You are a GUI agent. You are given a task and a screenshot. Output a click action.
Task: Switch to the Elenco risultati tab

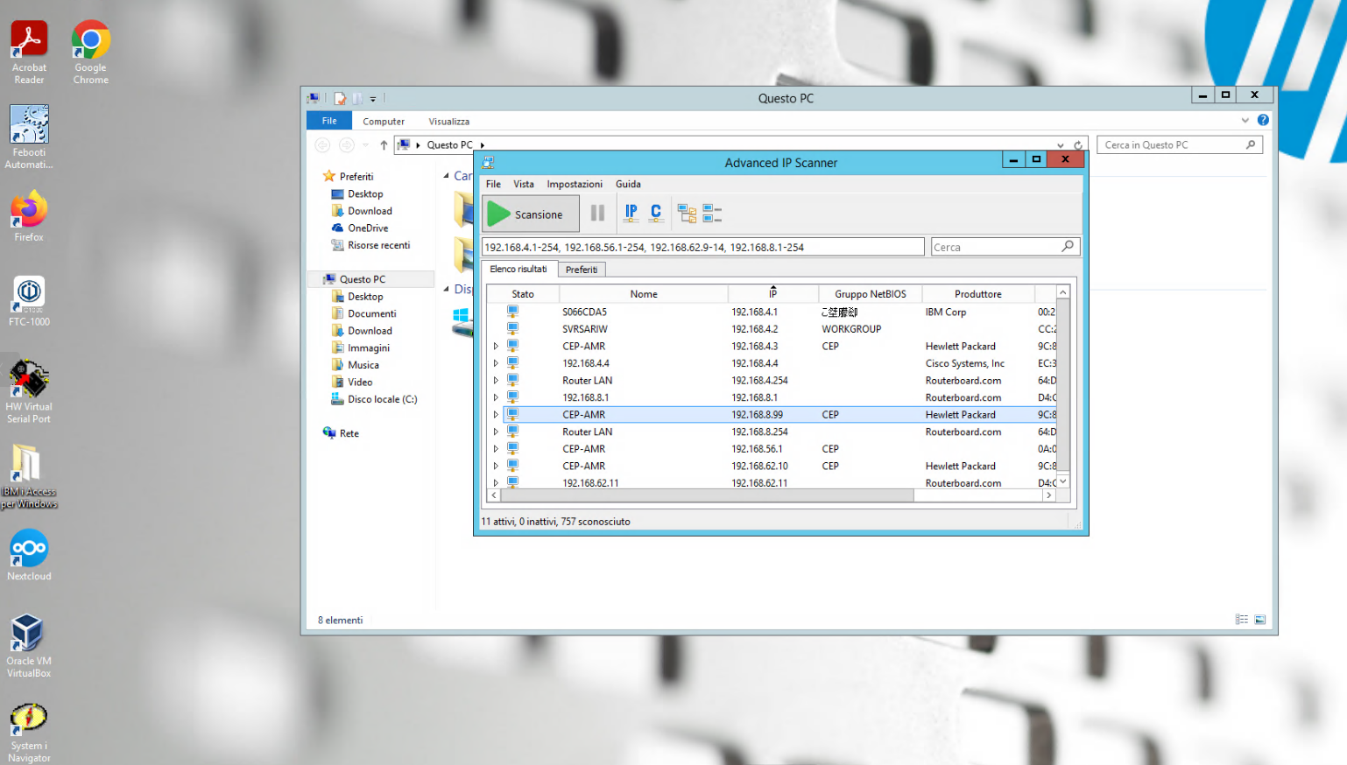(518, 269)
